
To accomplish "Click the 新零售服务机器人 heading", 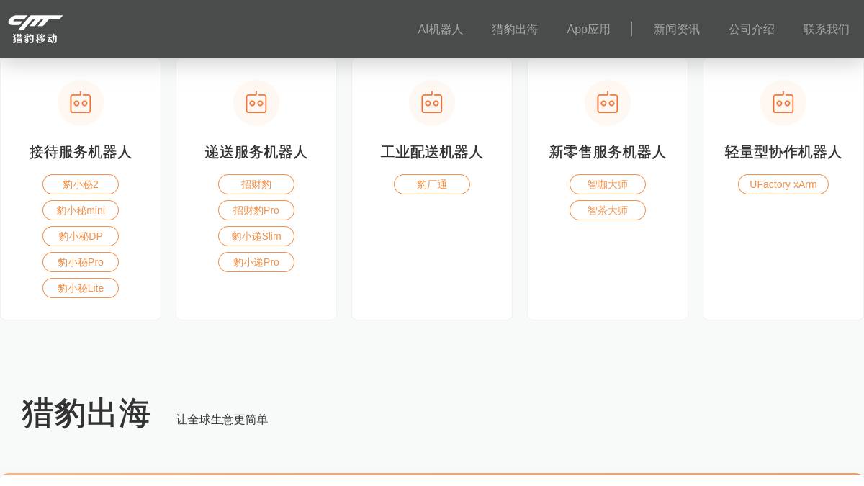I will pos(608,152).
